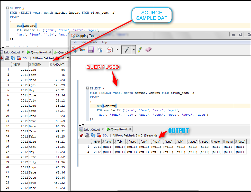
Task: Sort by MONTH column in source data grid
Action: coord(39,65)
